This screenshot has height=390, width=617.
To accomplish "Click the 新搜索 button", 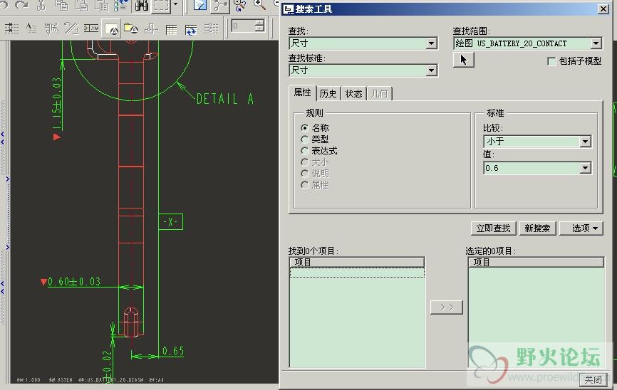I will click(x=537, y=228).
